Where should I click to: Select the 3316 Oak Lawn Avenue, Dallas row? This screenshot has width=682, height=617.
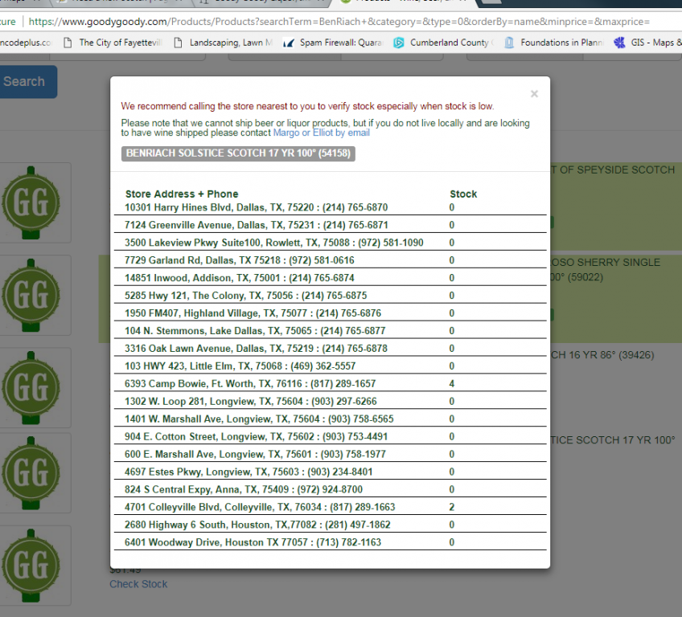pyautogui.click(x=330, y=349)
